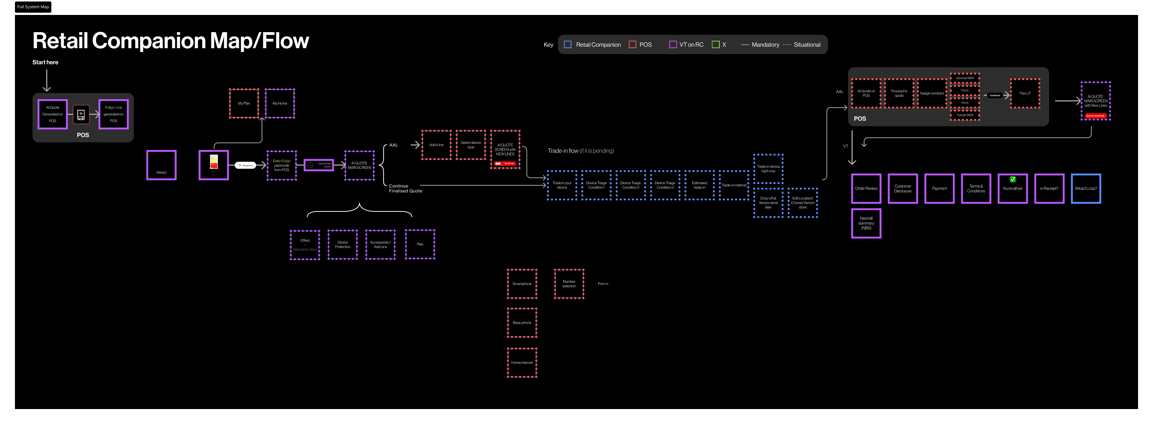Click the red and yellow screen thumbnail
The height and width of the screenshot is (424, 1153).
(214, 162)
